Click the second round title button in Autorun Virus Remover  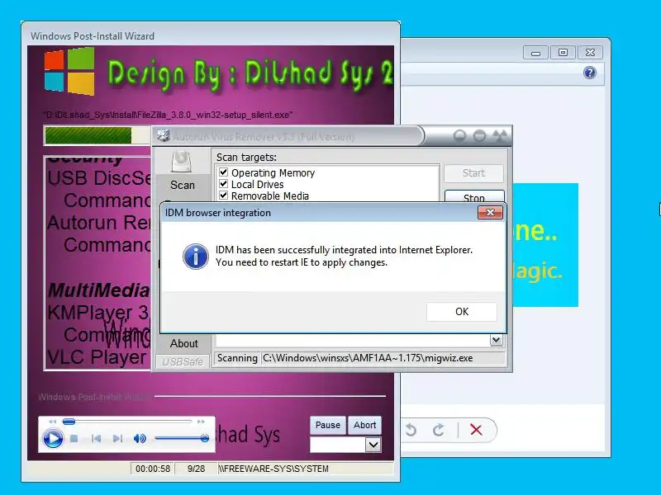(x=479, y=135)
